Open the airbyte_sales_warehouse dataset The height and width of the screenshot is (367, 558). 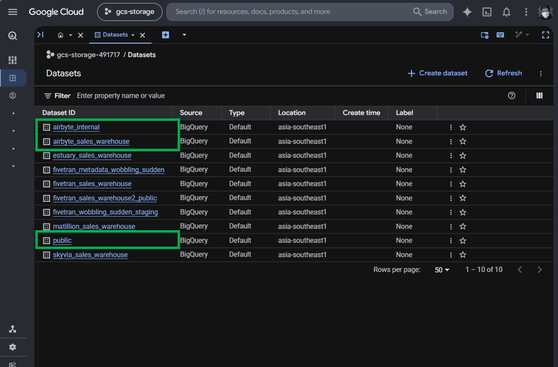(91, 141)
